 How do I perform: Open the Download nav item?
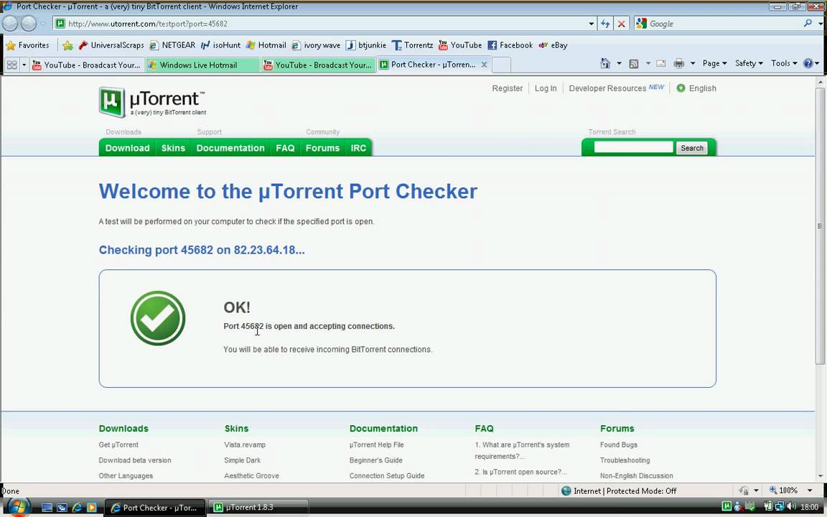click(x=127, y=148)
